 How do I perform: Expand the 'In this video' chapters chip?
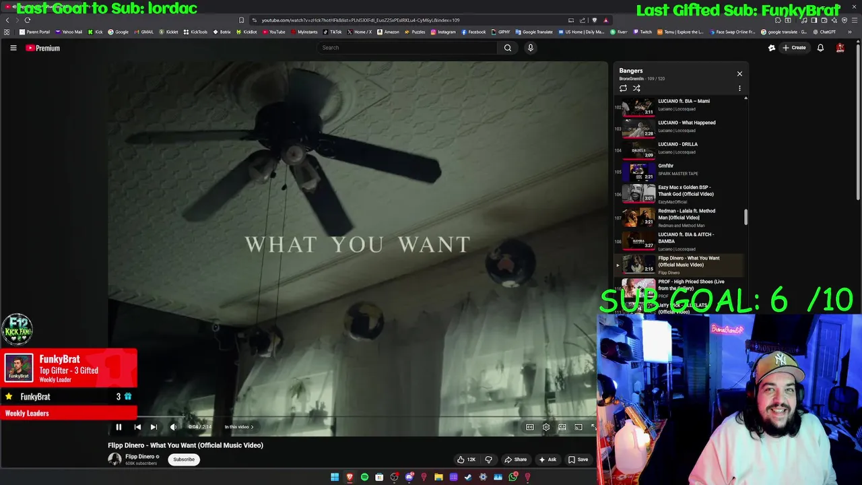click(x=239, y=427)
